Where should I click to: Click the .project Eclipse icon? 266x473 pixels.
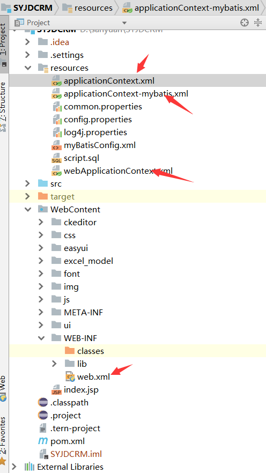(43, 416)
